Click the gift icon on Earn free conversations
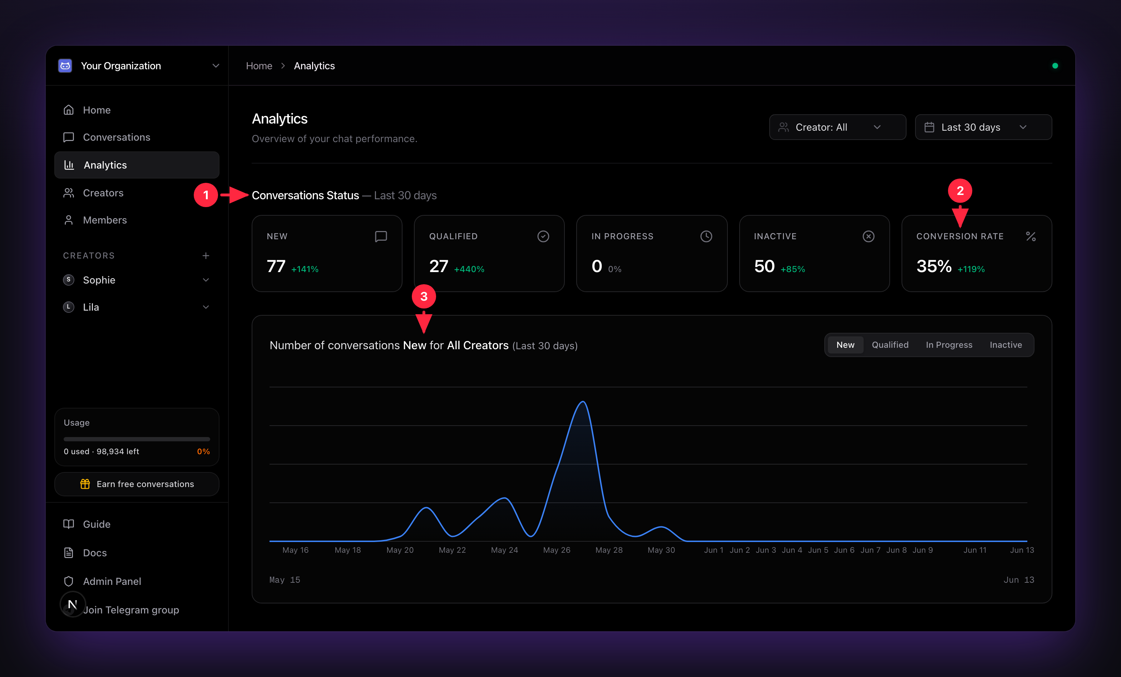The image size is (1121, 677). (x=85, y=484)
